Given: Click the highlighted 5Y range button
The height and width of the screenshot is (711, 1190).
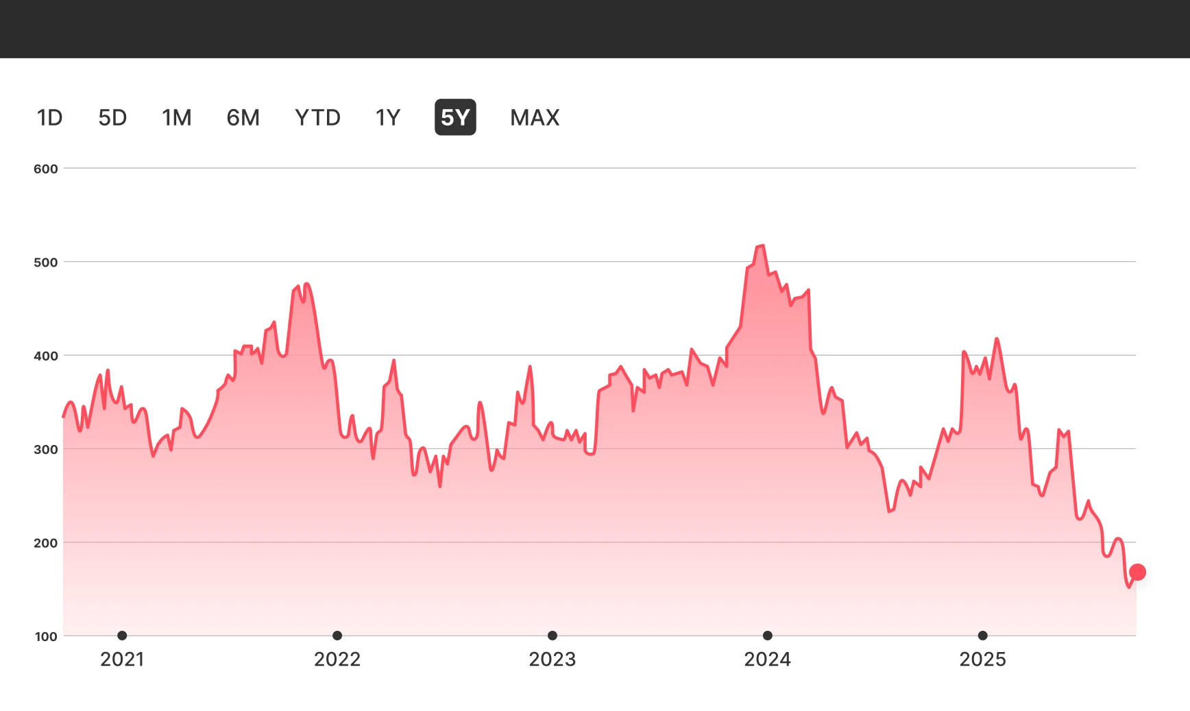Looking at the screenshot, I should [x=455, y=118].
